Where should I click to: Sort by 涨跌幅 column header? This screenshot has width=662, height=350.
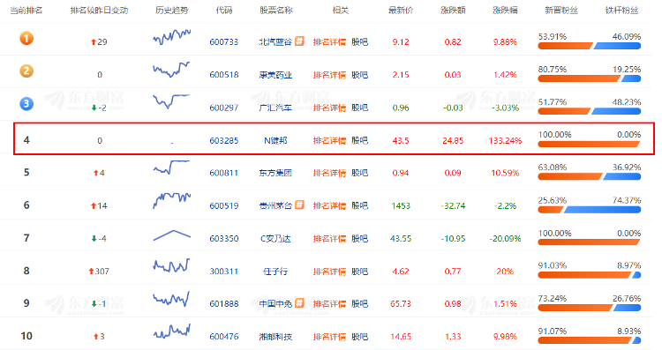505,10
